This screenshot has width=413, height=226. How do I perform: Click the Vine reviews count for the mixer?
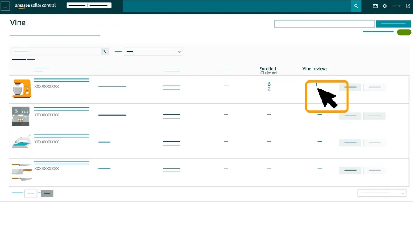point(316,84)
